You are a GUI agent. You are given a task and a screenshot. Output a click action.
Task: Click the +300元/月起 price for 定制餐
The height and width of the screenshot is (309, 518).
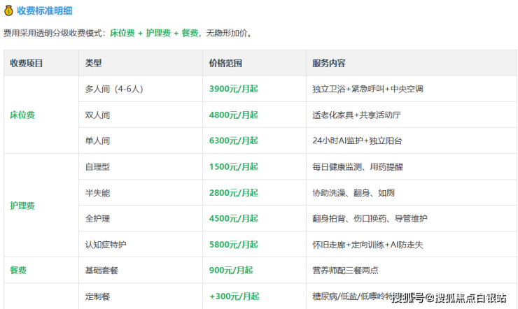point(233,296)
